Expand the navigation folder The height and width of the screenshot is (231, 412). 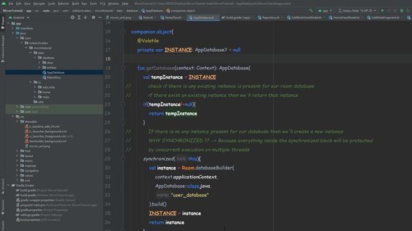[x=17, y=171]
